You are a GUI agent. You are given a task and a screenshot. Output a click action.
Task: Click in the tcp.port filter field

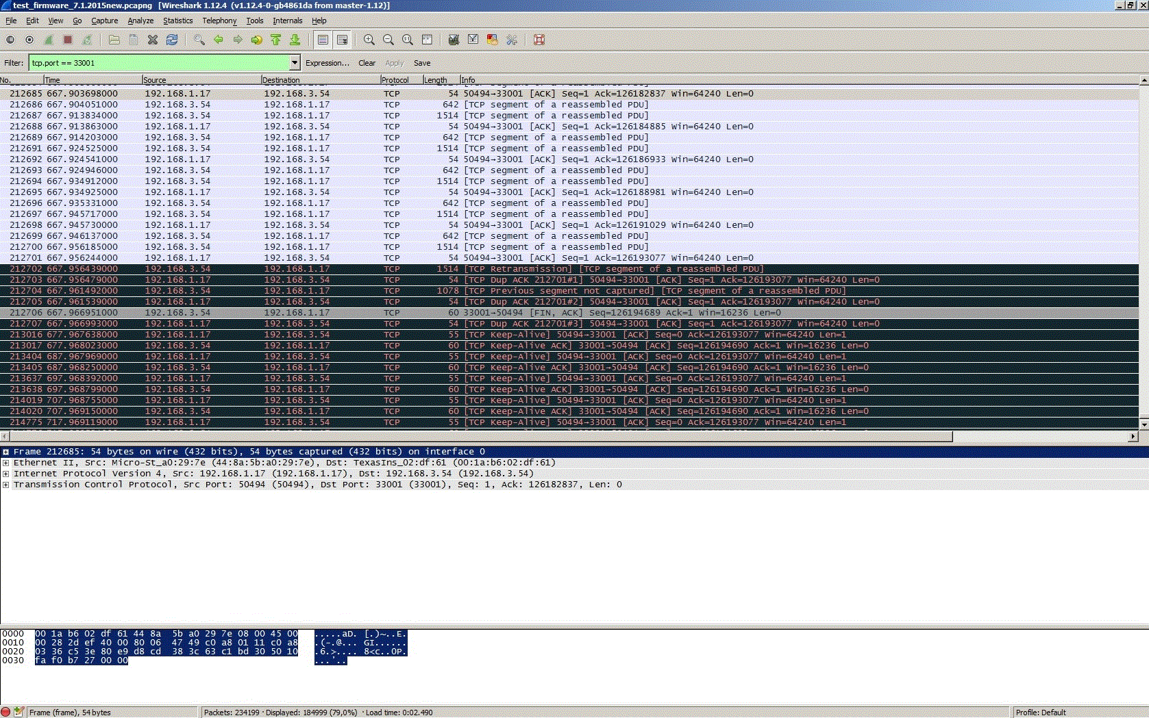tap(159, 63)
